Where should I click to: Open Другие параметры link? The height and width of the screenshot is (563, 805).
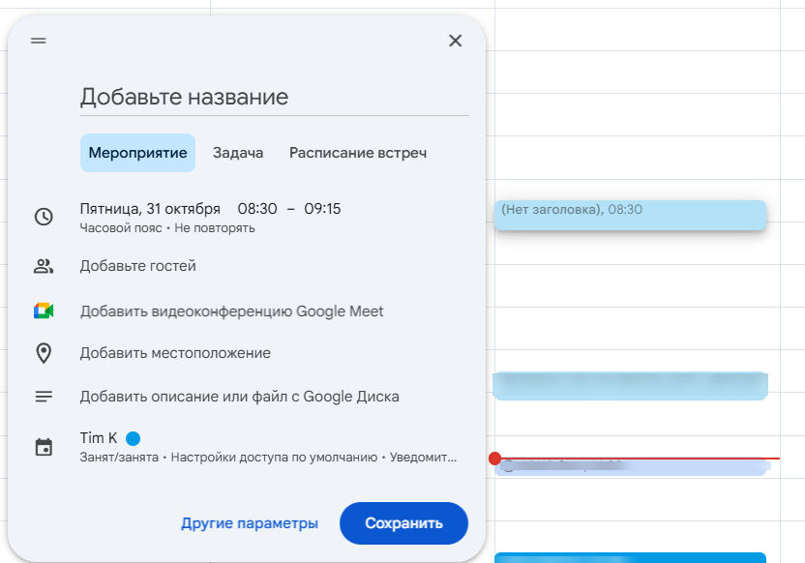(249, 522)
